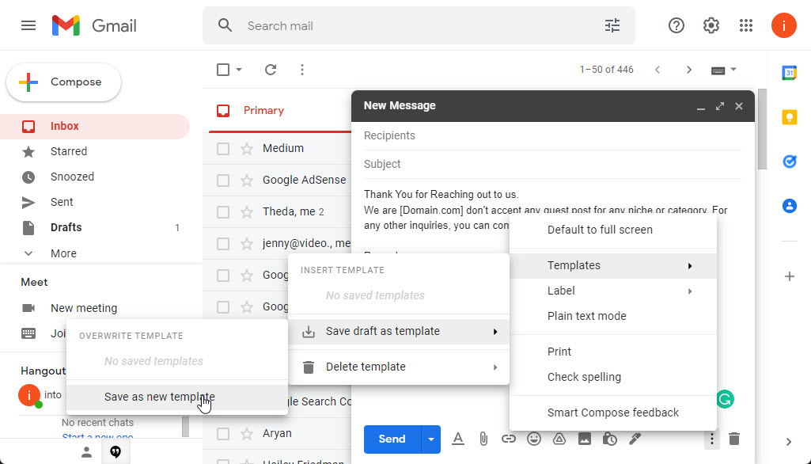The image size is (811, 464).
Task: Pop out compose to full screen
Action: 720,106
